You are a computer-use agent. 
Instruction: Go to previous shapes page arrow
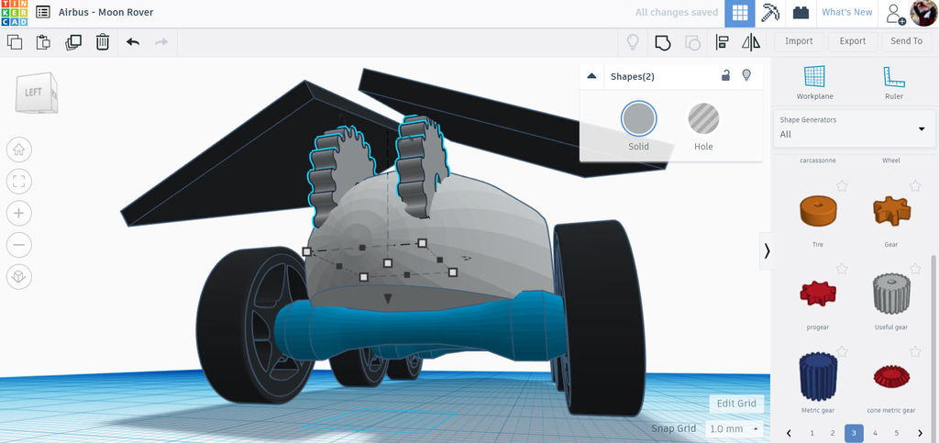pos(790,433)
